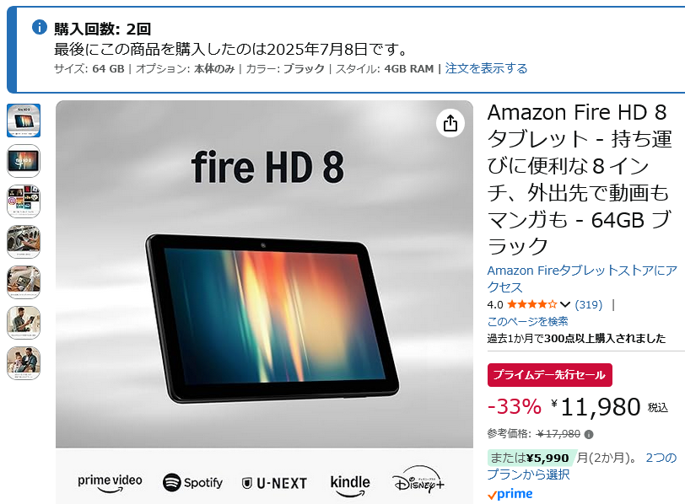
Task: Open the 注文を表示する link
Action: 486,68
